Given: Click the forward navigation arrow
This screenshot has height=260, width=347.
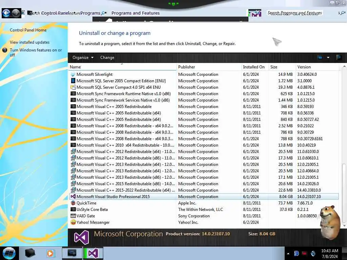Looking at the screenshot, I should pos(16,13).
